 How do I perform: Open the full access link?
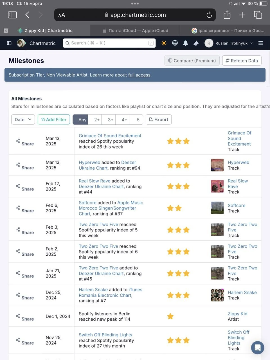(139, 75)
